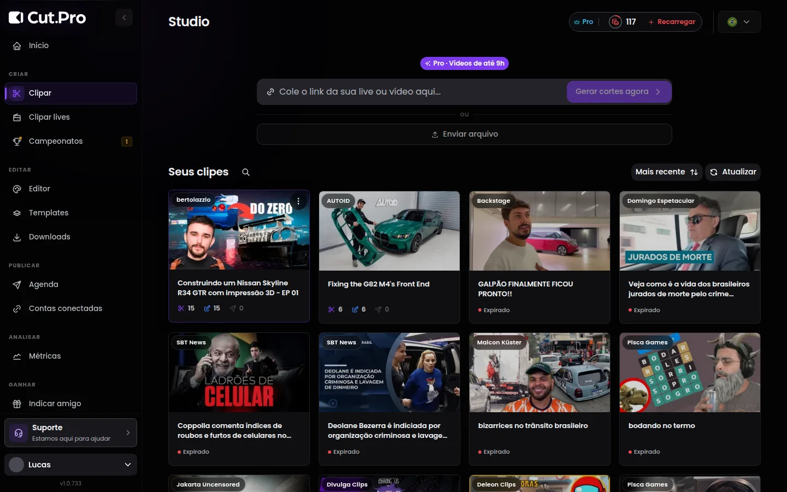787x492 pixels.
Task: Expand the Lucas account menu
Action: click(71, 465)
